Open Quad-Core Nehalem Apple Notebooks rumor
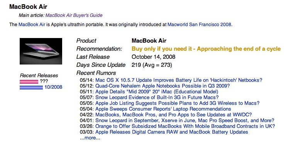The width and height of the screenshot is (303, 149). 163,86
